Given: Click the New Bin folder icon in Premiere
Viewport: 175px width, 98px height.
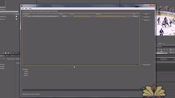Looking at the screenshot, I should [x=6, y=53].
